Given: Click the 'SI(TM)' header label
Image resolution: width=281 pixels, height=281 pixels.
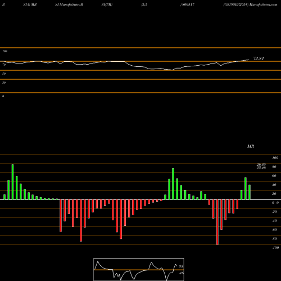Looking at the screenshot, I should (107, 4).
